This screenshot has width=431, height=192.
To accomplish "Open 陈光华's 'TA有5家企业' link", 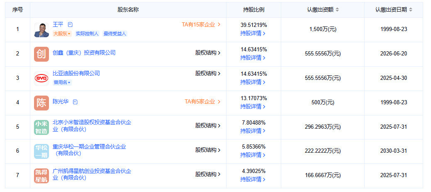I will (x=202, y=102).
